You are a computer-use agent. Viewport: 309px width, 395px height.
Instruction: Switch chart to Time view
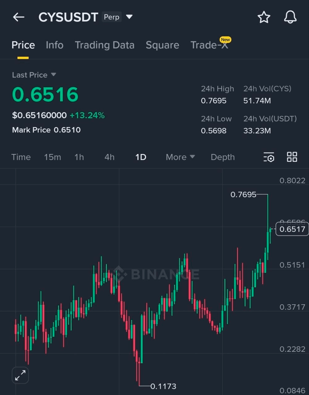click(21, 157)
